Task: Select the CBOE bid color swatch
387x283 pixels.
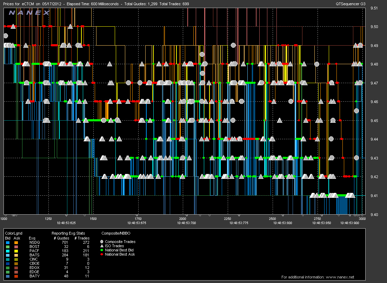Action: [8, 263]
